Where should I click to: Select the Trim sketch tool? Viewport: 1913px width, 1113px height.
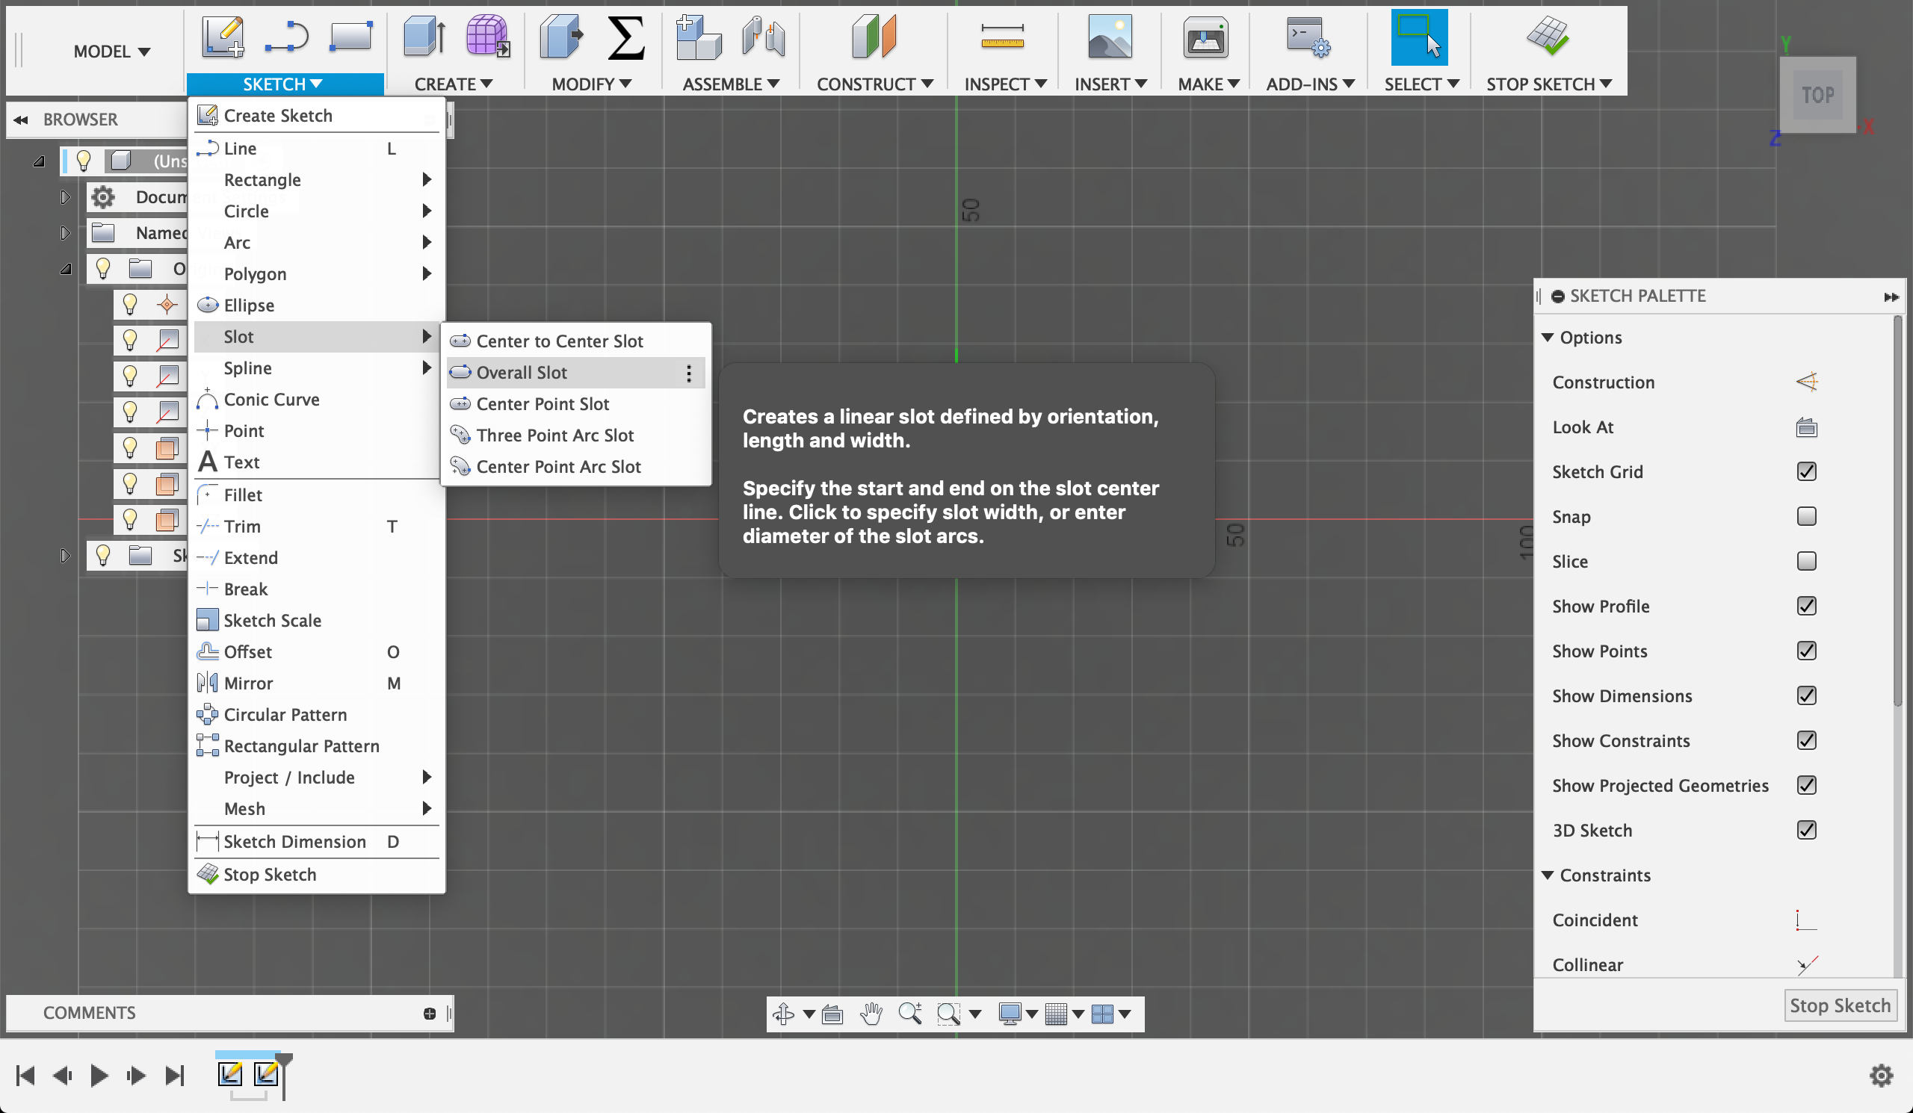coord(241,526)
